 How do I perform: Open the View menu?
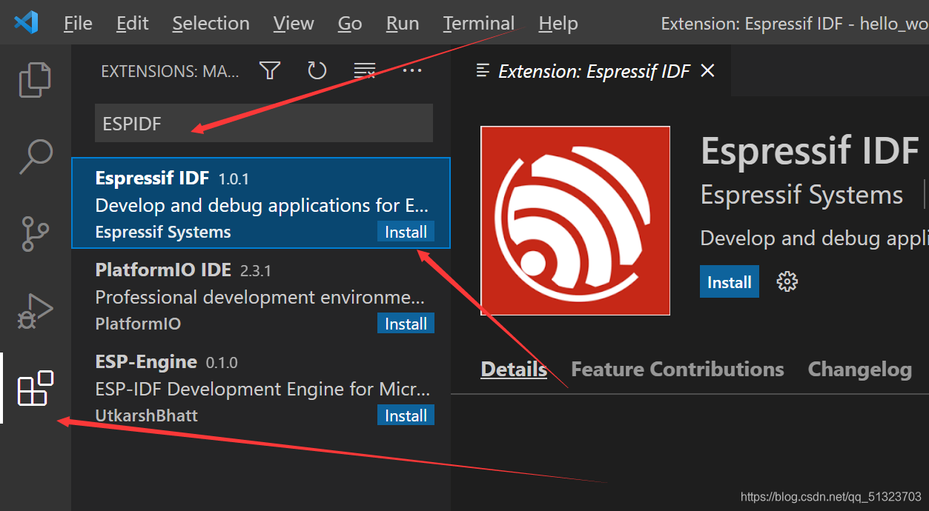294,24
